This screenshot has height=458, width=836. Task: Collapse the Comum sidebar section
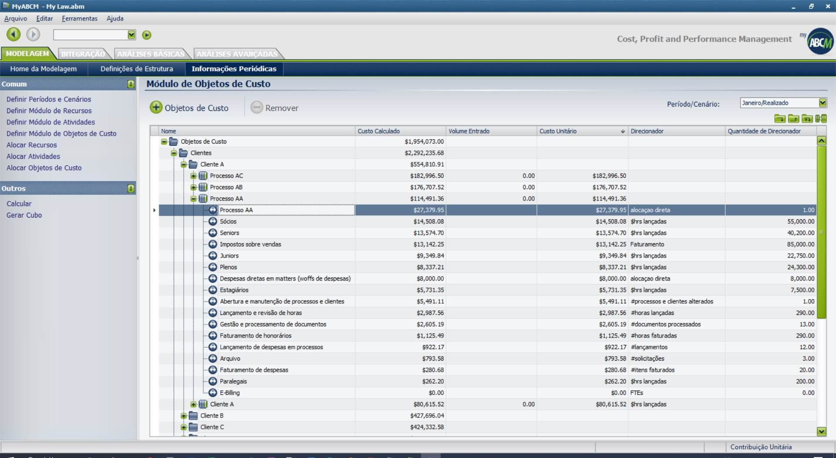[131, 84]
